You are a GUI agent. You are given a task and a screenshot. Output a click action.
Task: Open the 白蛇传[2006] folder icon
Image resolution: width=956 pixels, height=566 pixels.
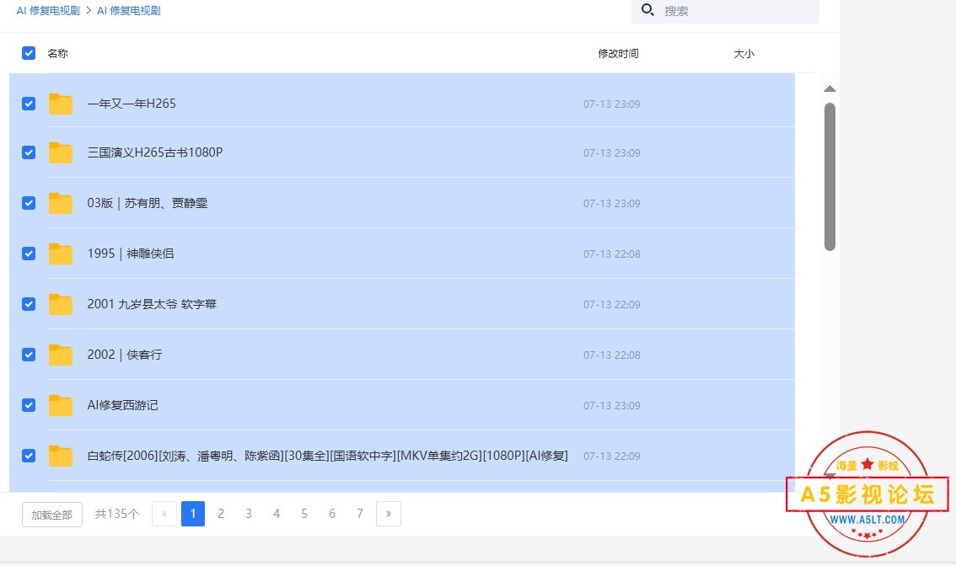[x=61, y=457]
